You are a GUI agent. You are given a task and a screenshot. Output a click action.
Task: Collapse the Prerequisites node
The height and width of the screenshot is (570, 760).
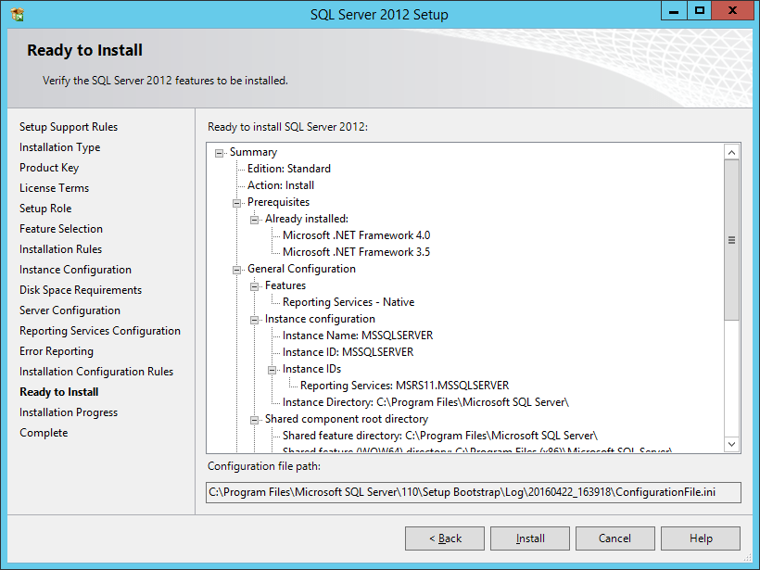(x=236, y=202)
